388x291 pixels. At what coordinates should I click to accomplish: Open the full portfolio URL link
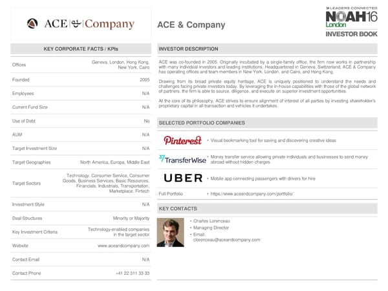pyautogui.click(x=252, y=194)
